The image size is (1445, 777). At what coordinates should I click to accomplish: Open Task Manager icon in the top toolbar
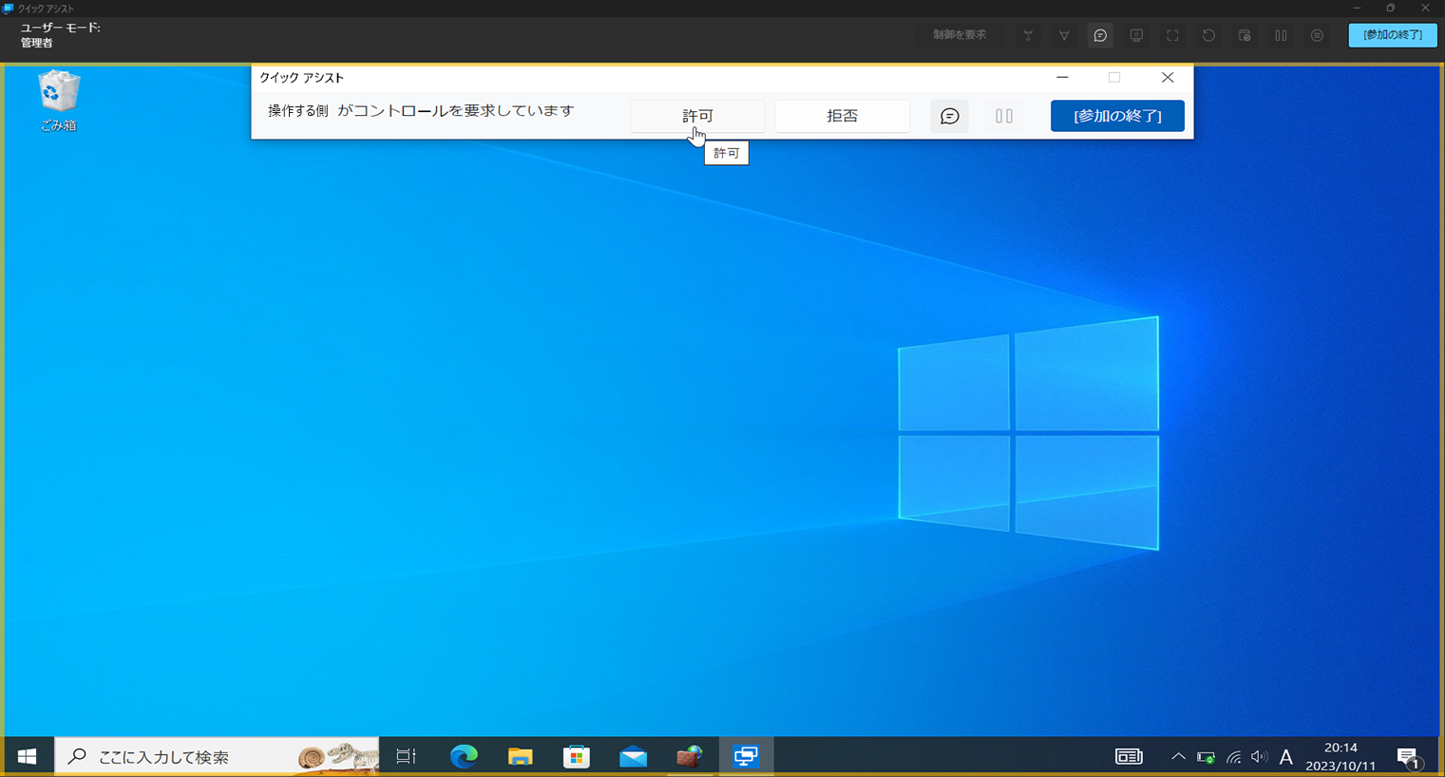[x=1245, y=35]
